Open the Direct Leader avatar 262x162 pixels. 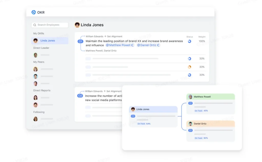35,55
